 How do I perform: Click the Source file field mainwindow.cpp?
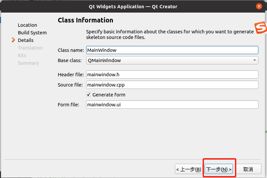pyautogui.click(x=172, y=85)
